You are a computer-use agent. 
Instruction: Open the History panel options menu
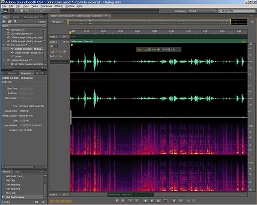[x=42, y=172]
